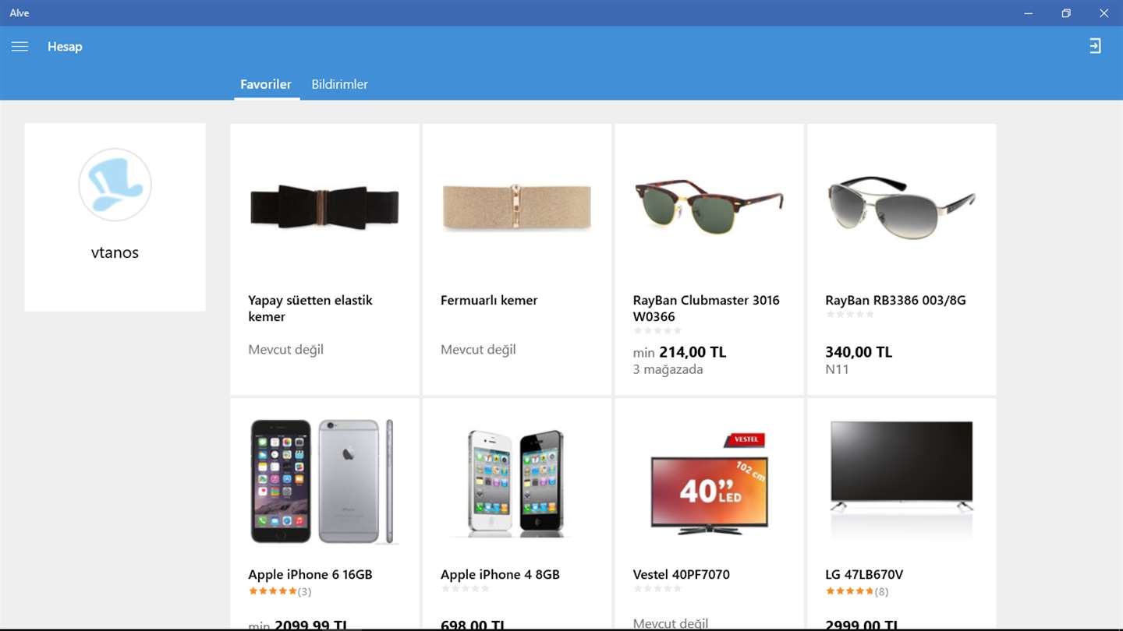Open the black elastic belt image
This screenshot has width=1123, height=631.
click(324, 206)
